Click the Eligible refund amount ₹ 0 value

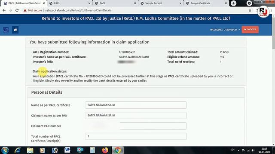tap(222, 57)
